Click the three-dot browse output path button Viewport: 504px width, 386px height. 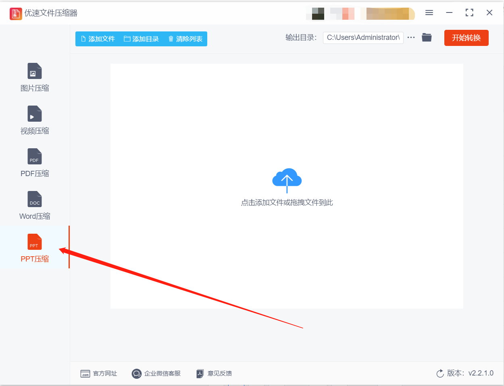[411, 37]
